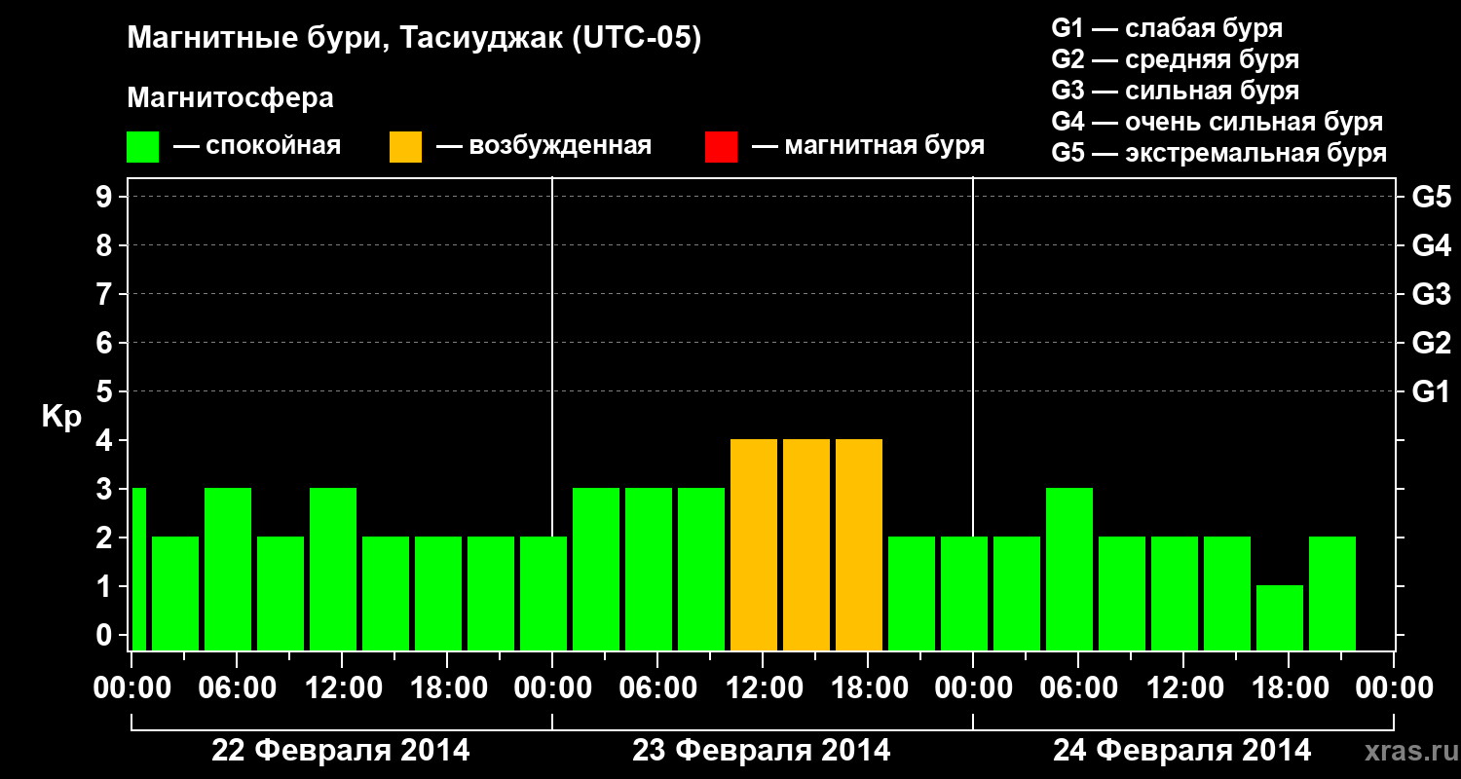Click the last orange Kp 4 bar before 18:00
1461x779 pixels.
[x=859, y=544]
